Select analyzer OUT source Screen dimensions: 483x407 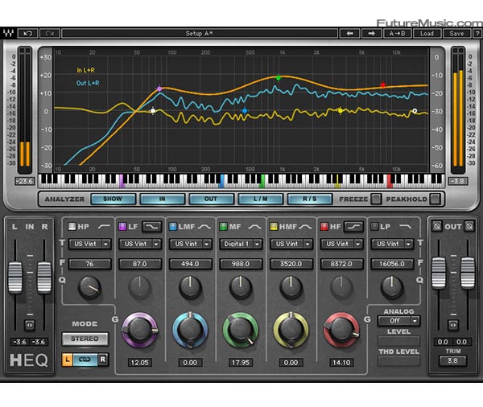point(211,199)
